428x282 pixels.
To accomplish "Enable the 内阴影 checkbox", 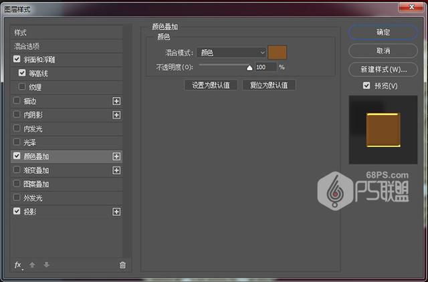I will click(x=17, y=114).
